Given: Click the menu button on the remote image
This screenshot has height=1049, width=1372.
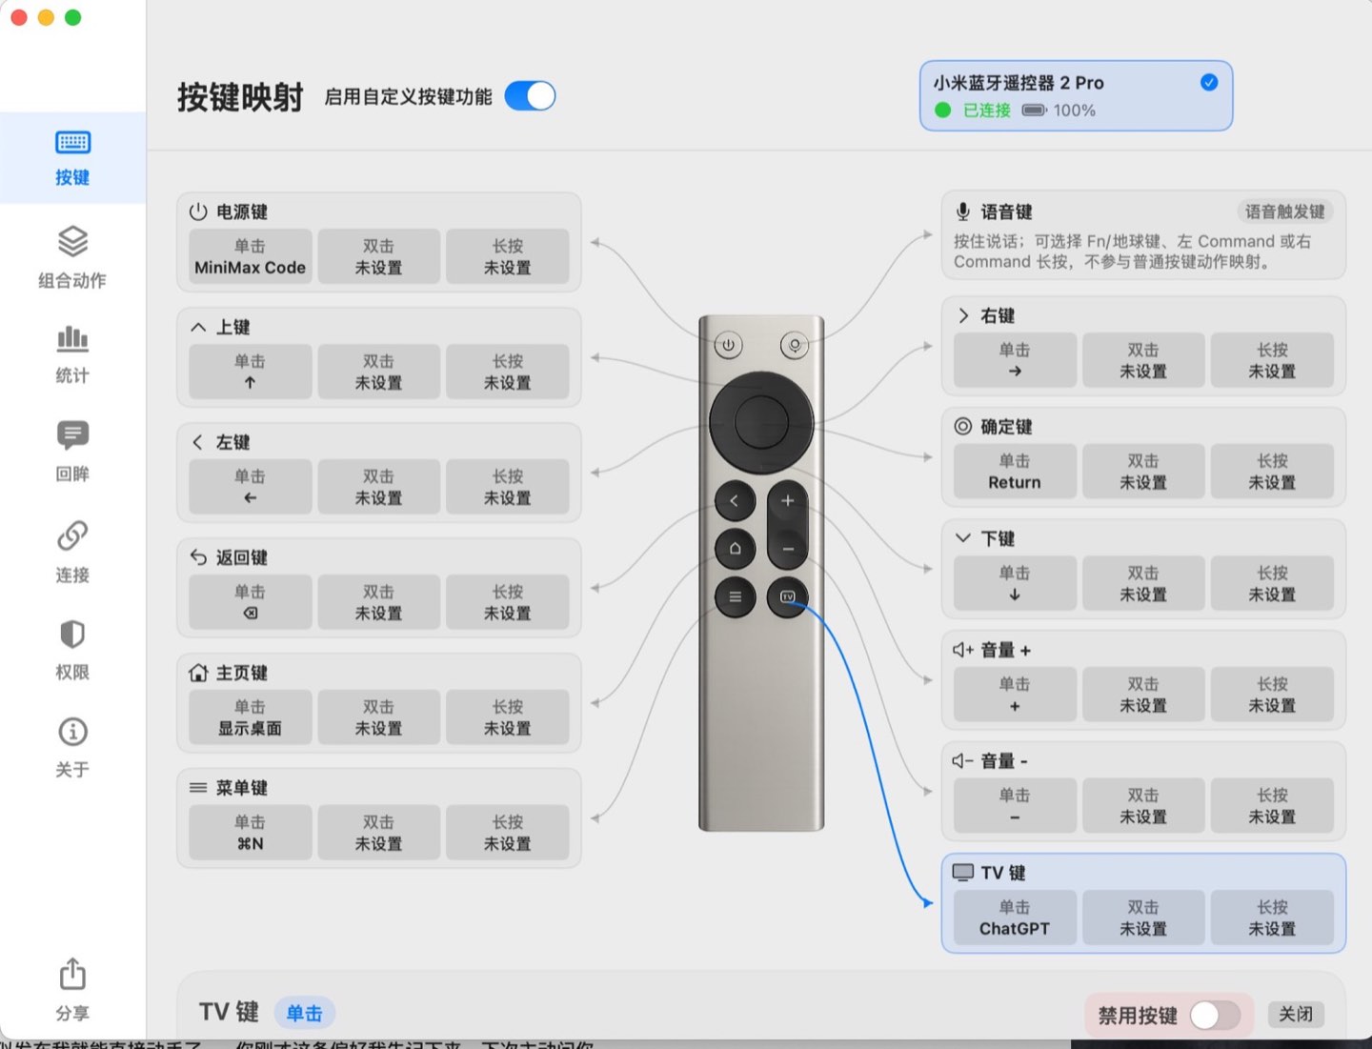Looking at the screenshot, I should click(735, 597).
